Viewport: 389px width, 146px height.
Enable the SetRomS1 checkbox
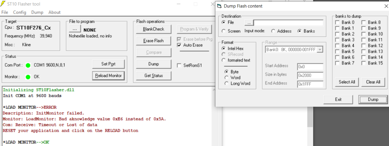[x=179, y=65]
